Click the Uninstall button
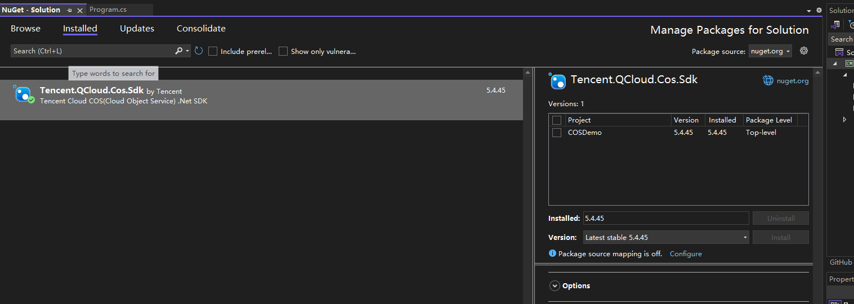Viewport: 854px width, 304px height. pyautogui.click(x=781, y=218)
